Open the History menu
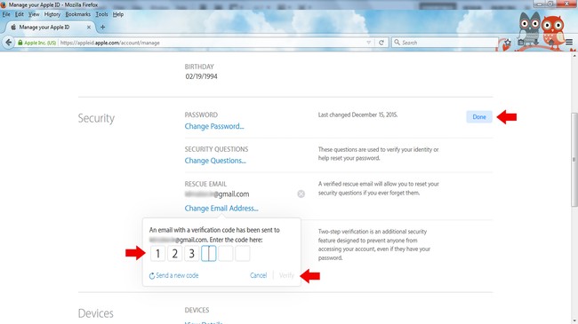 coord(52,14)
